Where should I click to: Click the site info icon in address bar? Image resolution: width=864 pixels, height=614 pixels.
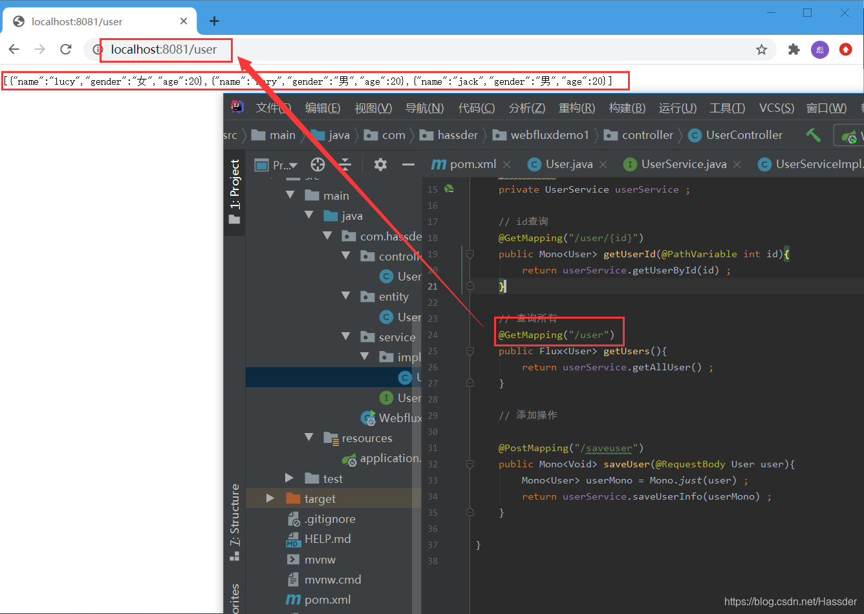98,50
